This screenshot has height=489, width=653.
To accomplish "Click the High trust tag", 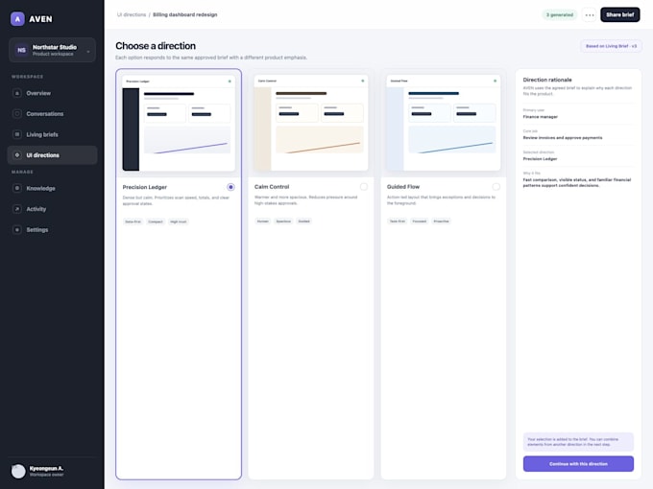I will point(179,221).
